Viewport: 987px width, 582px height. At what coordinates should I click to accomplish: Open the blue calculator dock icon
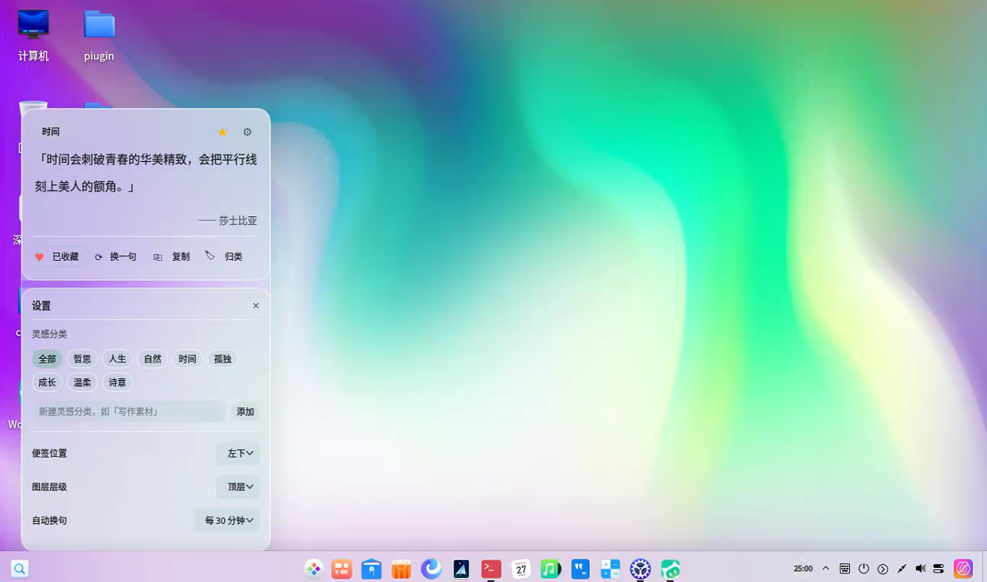click(610, 569)
